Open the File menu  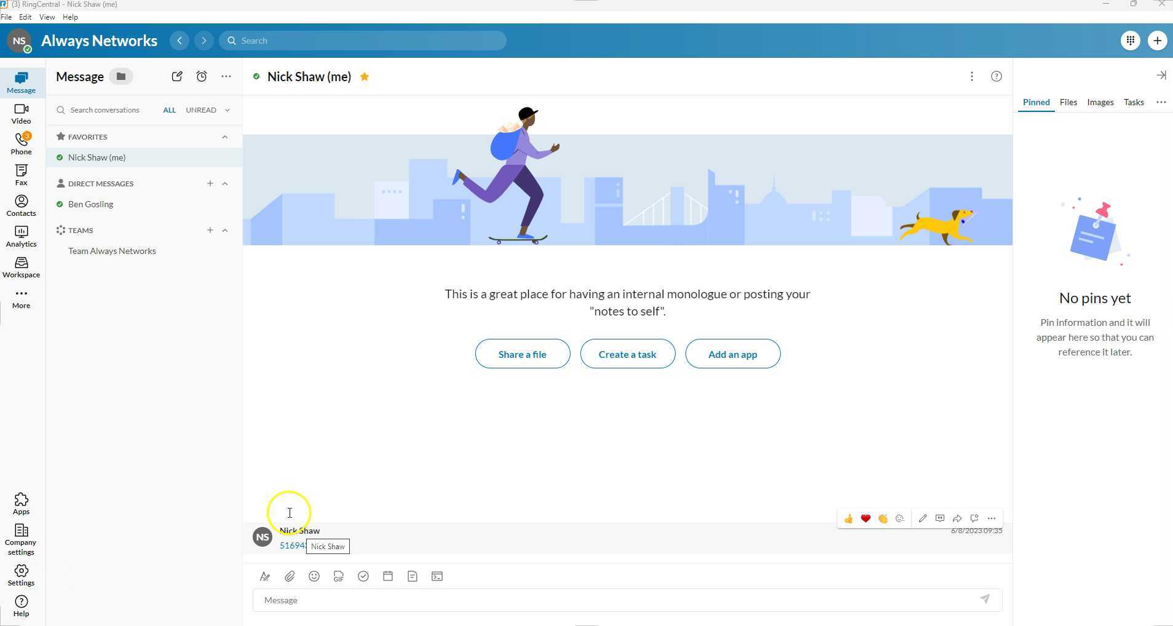point(6,17)
